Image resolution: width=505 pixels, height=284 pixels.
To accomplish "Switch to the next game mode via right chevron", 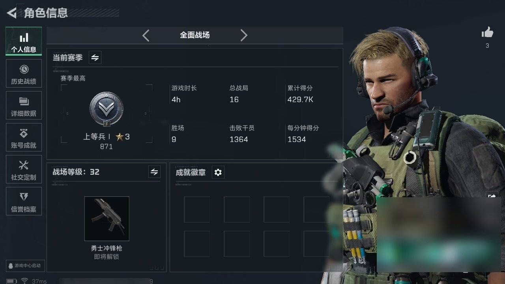I will click(x=244, y=35).
